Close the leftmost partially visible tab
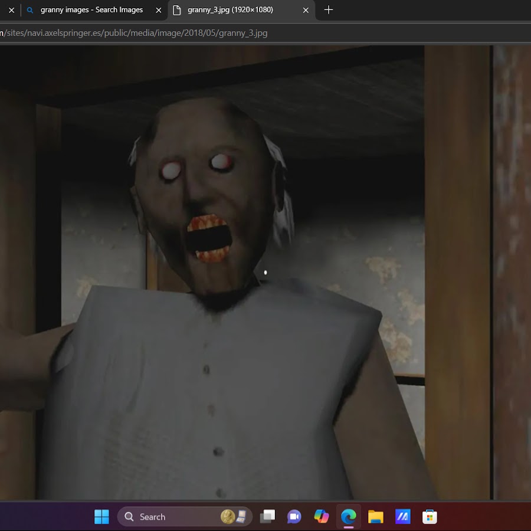 [12, 10]
